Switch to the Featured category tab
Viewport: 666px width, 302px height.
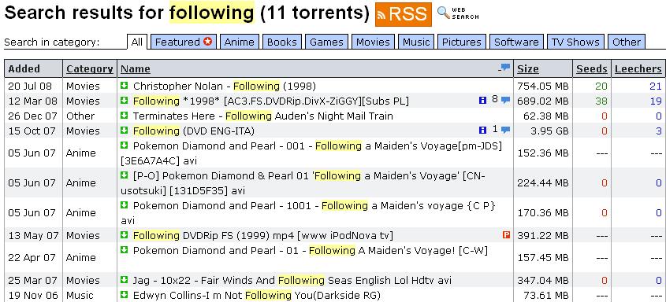point(184,42)
